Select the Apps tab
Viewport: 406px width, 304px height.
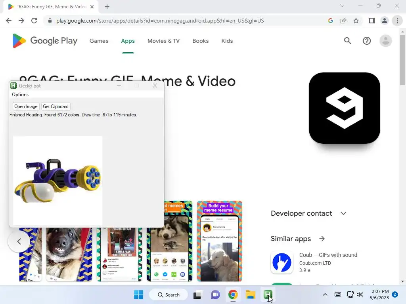coord(128,41)
